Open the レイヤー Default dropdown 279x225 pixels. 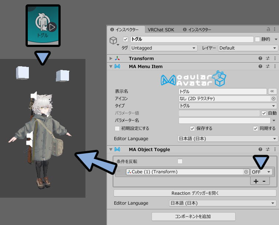click(248, 48)
